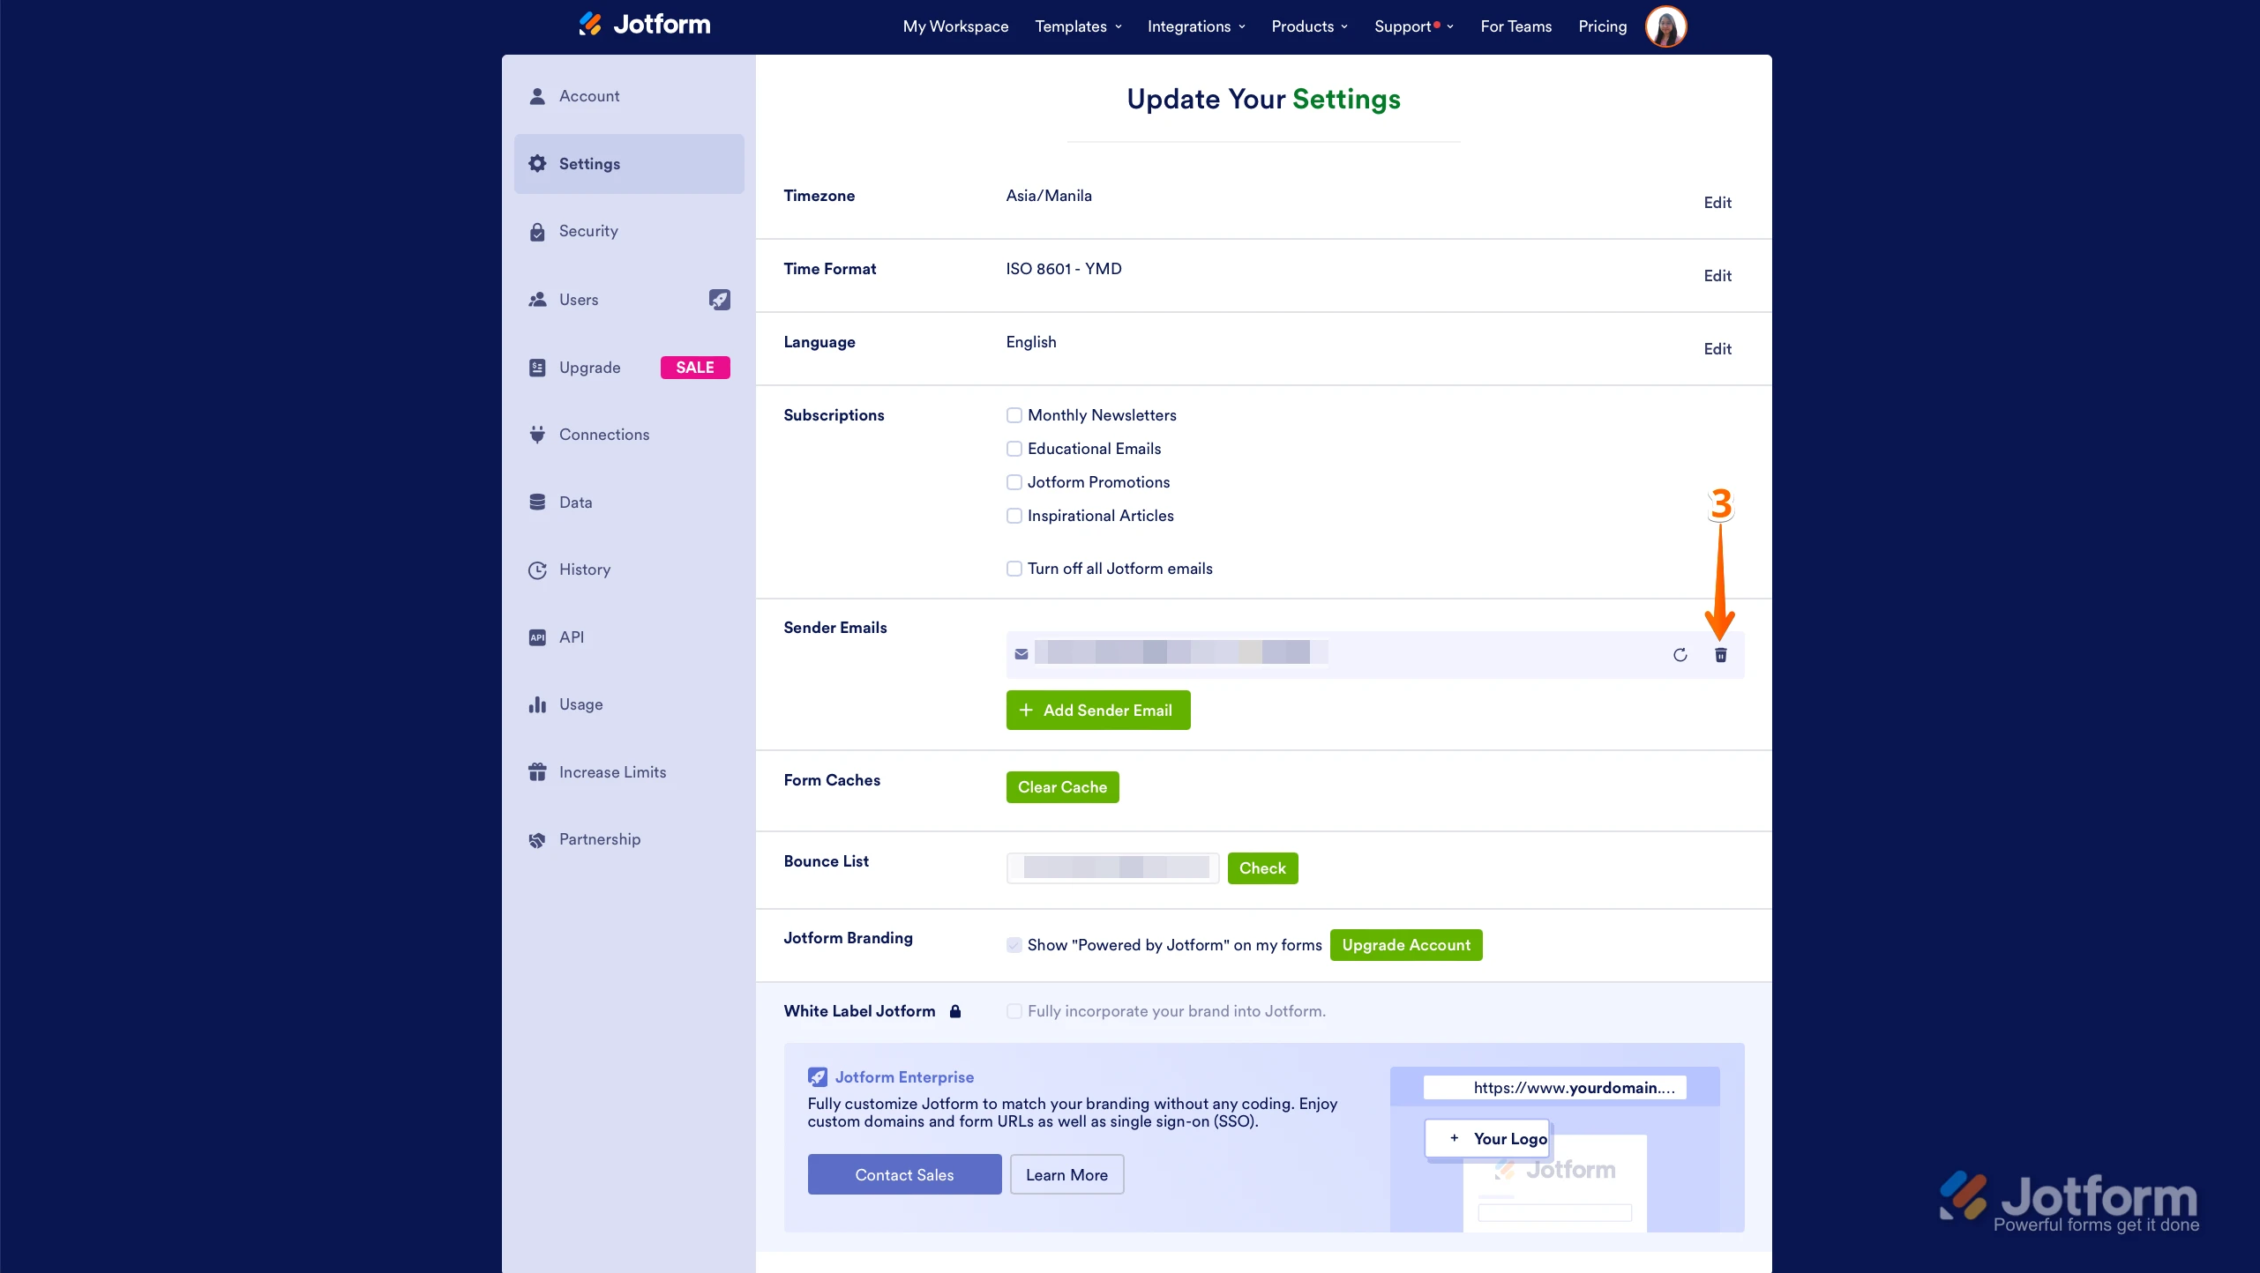This screenshot has height=1273, width=2260.
Task: Expand the Integrations dropdown menu
Action: [1196, 26]
